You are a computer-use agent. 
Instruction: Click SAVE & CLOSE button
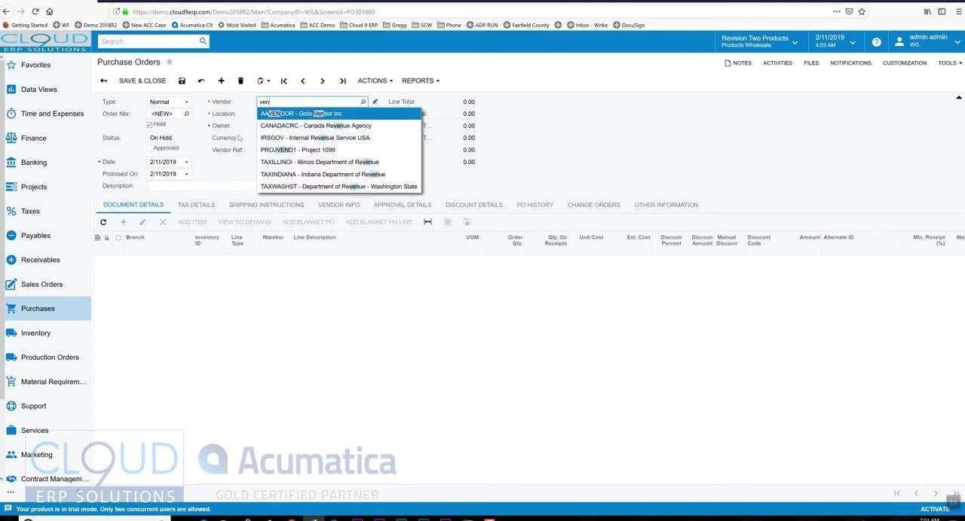point(142,81)
